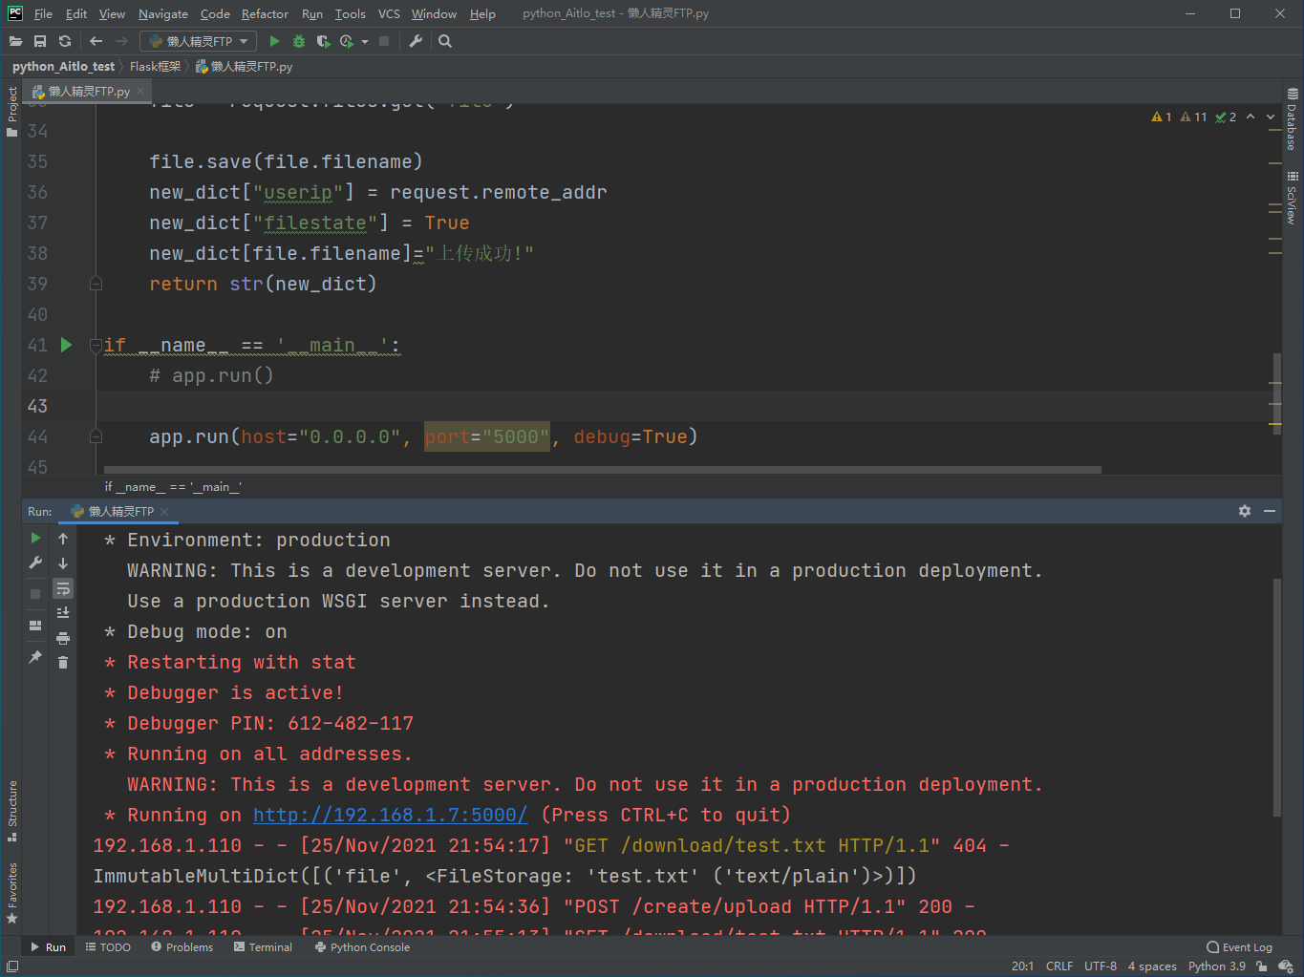Click the Open folder icon in toolbar

tap(15, 41)
